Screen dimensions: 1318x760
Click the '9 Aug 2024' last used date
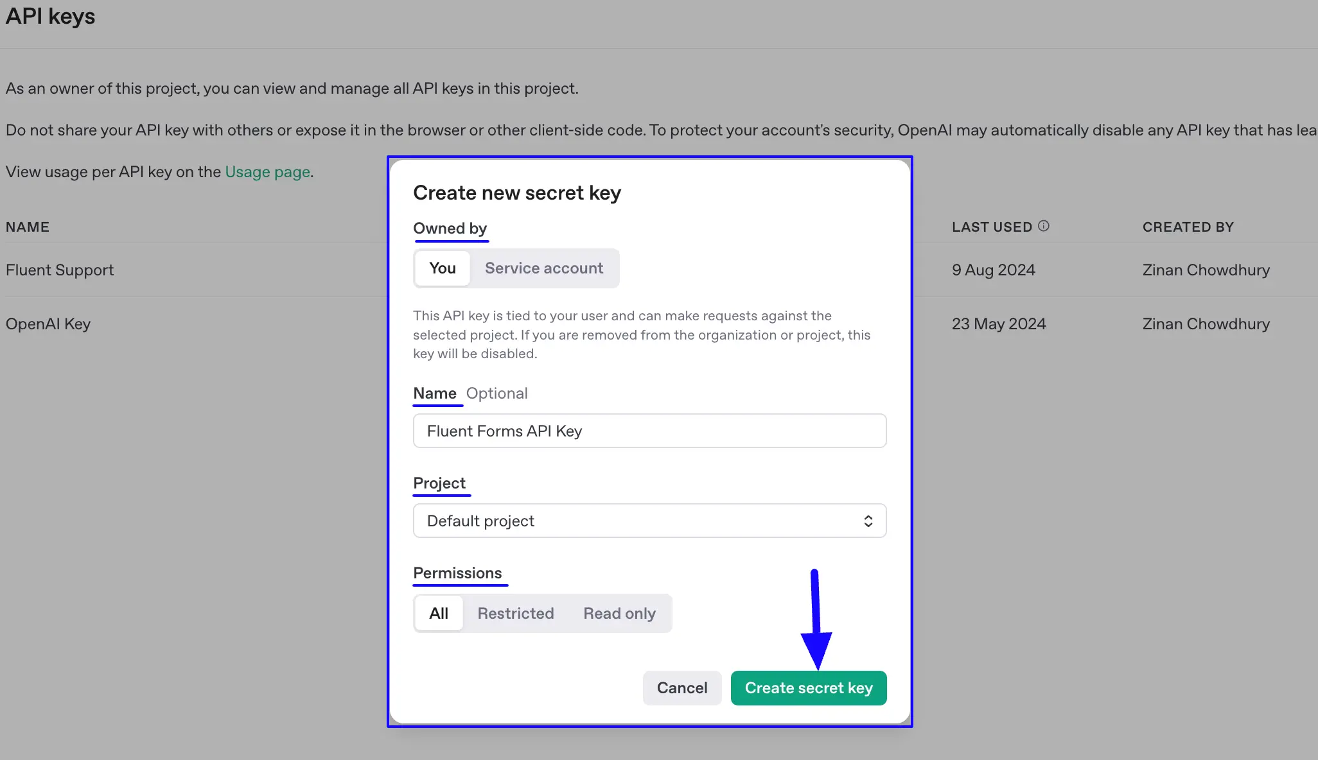pos(994,270)
